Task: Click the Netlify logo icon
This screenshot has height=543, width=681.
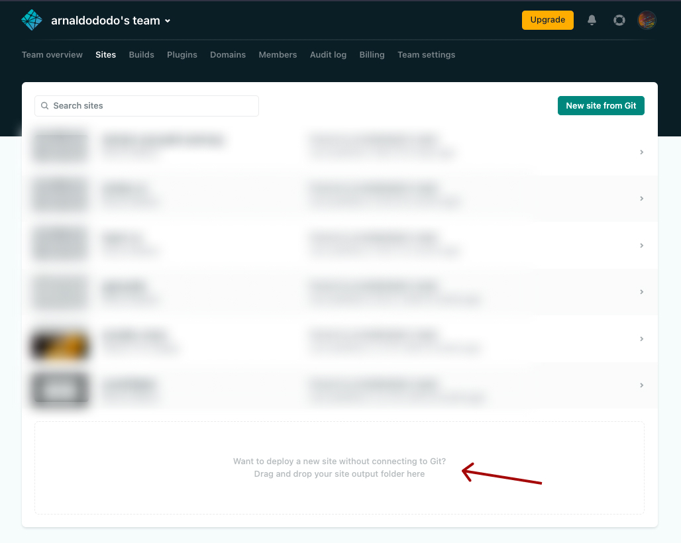Action: 32,20
